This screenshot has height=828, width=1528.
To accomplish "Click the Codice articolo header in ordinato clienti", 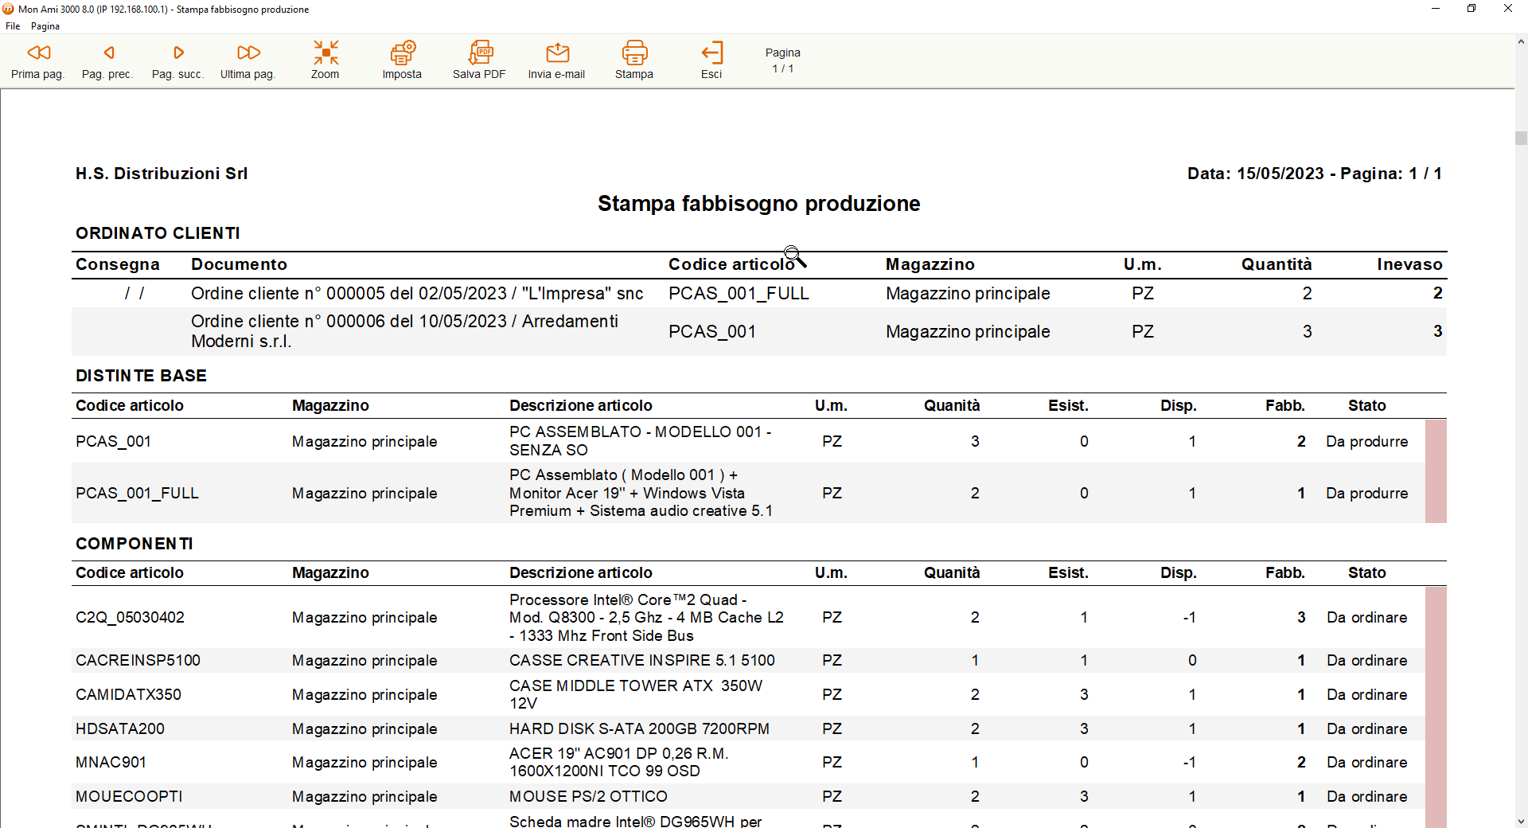I will [x=731, y=264].
